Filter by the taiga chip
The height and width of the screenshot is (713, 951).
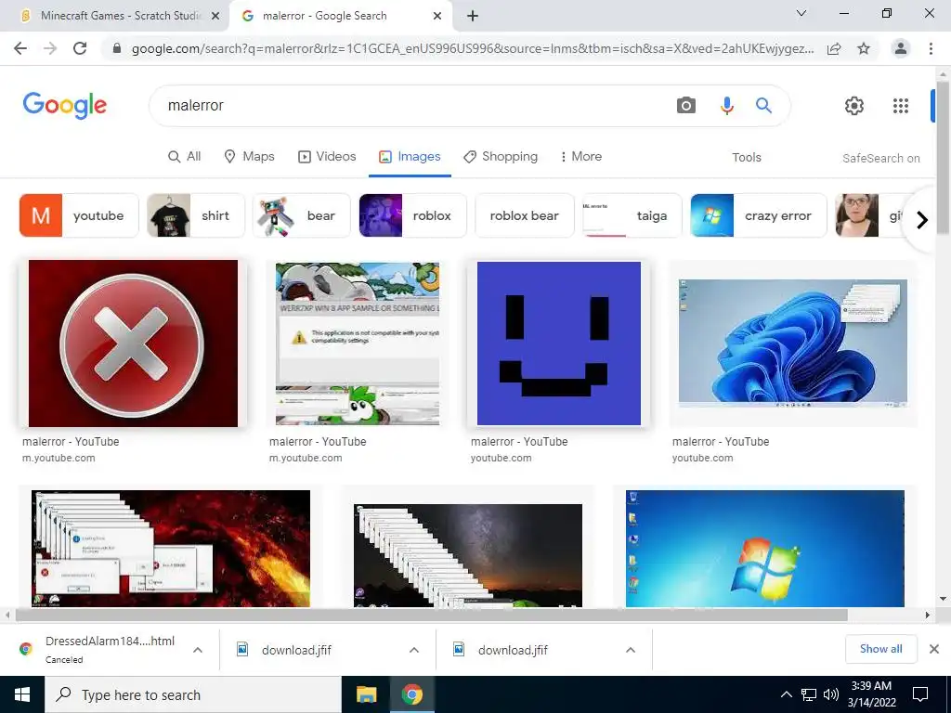632,215
